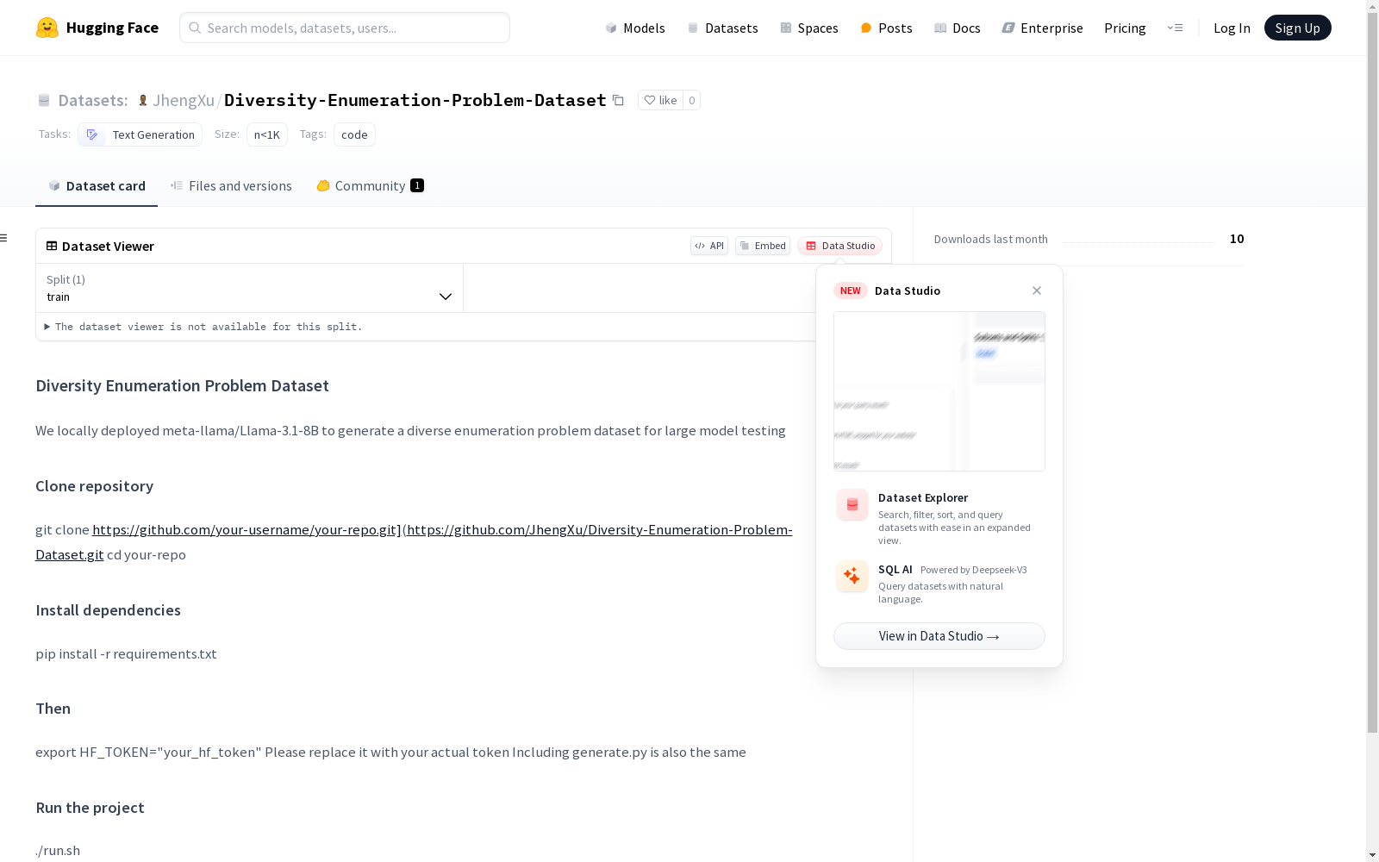Click the Sign Up button
This screenshot has width=1379, height=862.
1297,28
